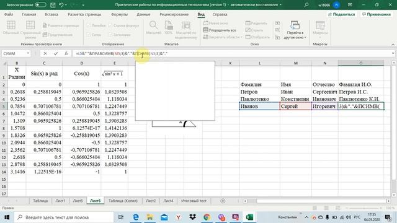Switch to the Главная ribbon tab
The width and height of the screenshot is (397, 223).
point(29,14)
